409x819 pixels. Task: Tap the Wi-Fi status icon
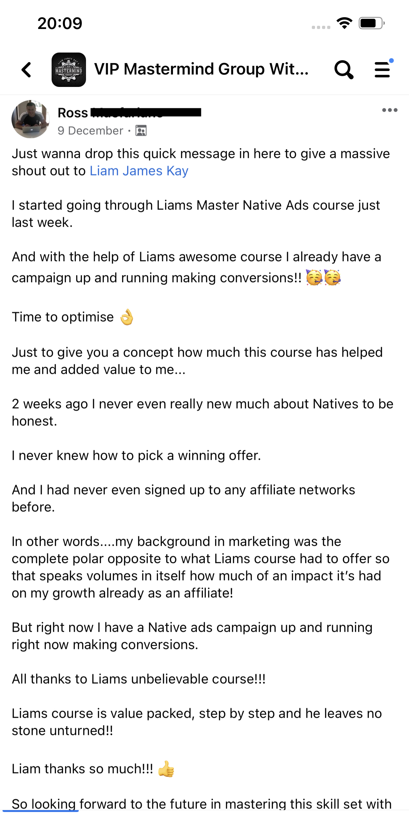coord(344,23)
